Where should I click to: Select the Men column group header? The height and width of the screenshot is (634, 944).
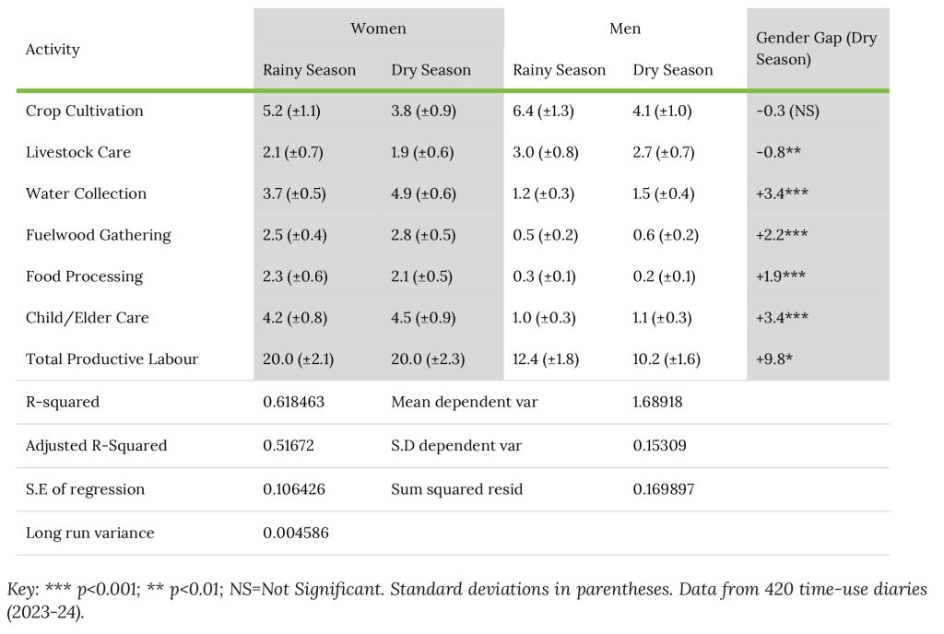625,29
